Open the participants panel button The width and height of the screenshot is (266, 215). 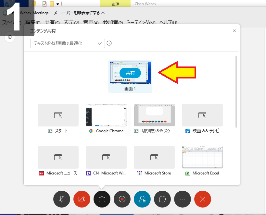click(x=142, y=199)
